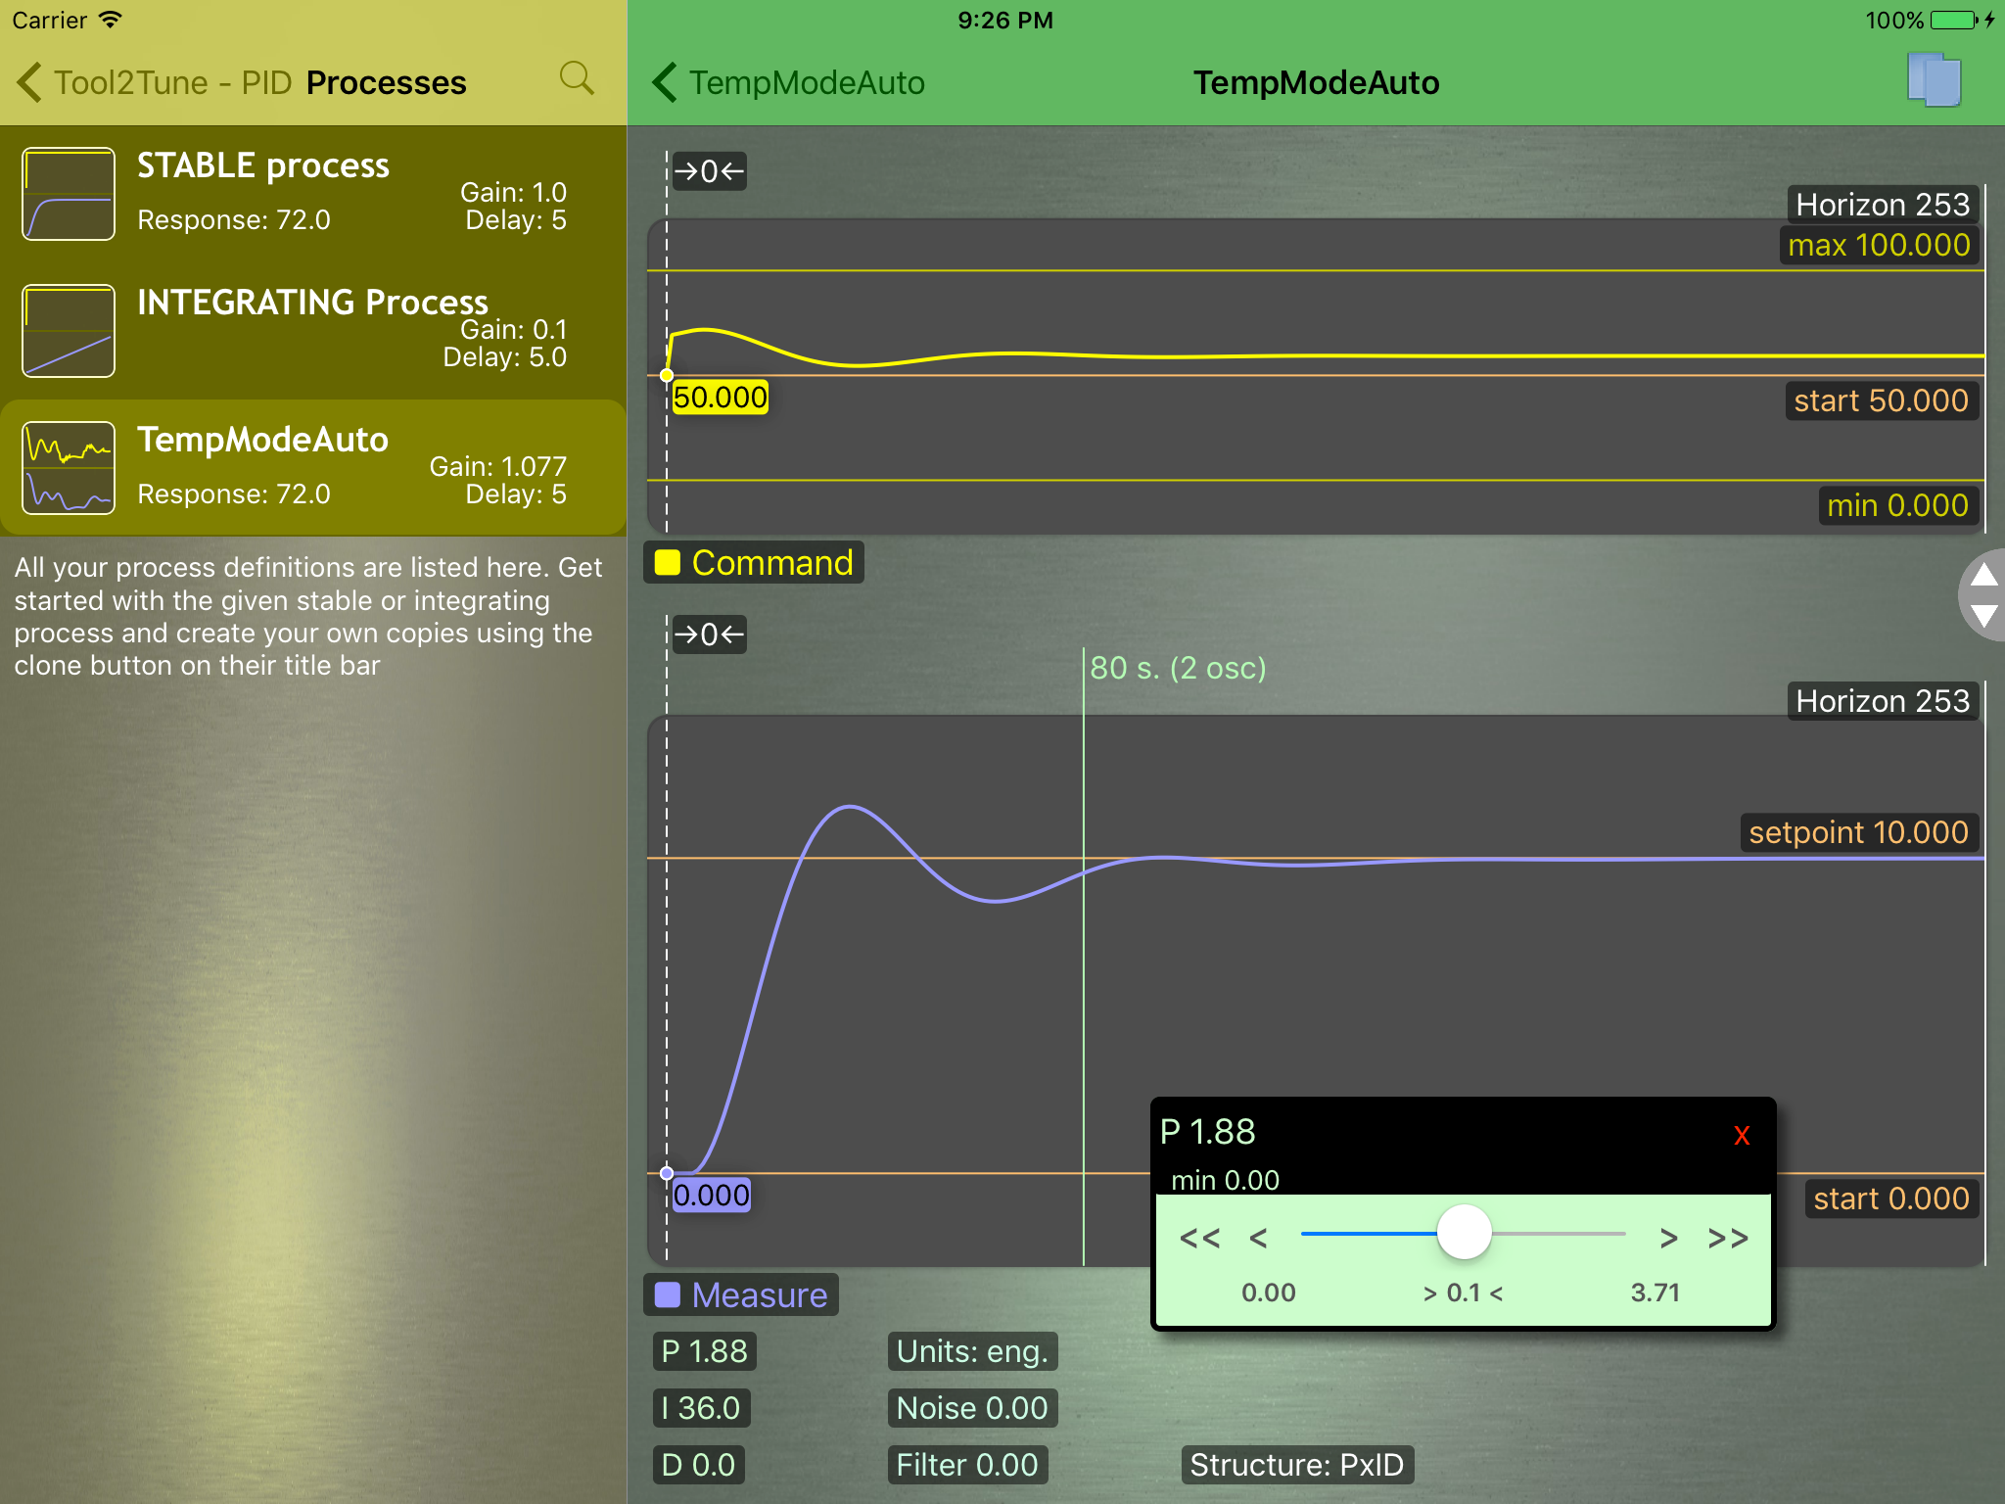Change Units: eng. setting

pos(973,1351)
